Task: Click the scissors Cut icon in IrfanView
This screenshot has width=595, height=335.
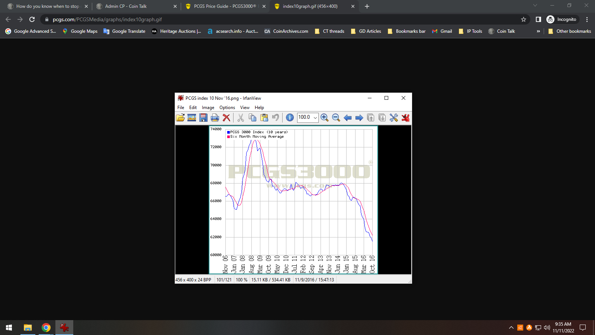Action: 241,118
